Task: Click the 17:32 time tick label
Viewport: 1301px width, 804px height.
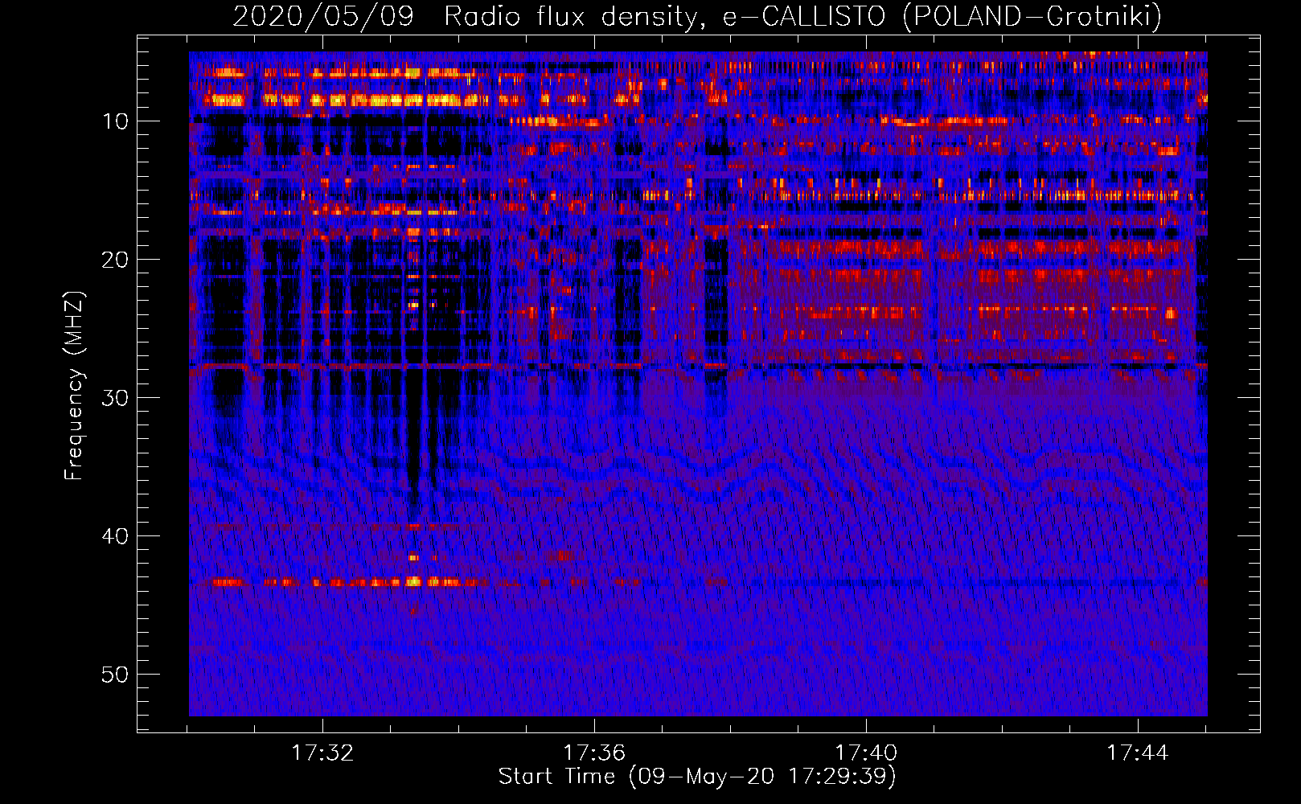Action: pos(322,753)
